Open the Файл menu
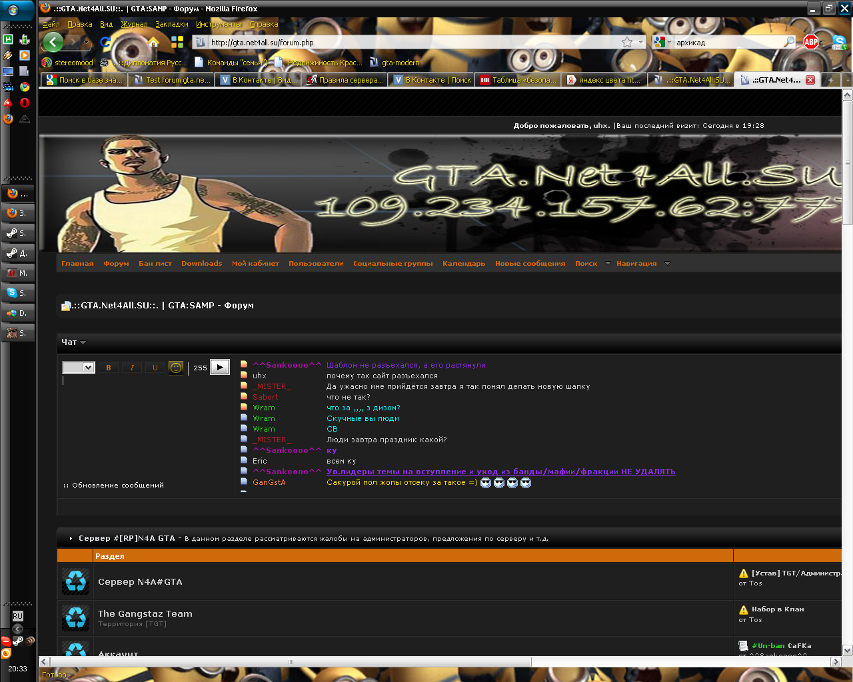The height and width of the screenshot is (682, 853). pyautogui.click(x=51, y=24)
